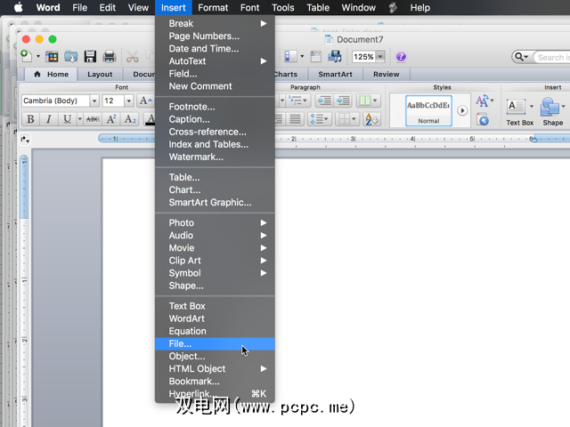Apply Strikethrough formatting
The height and width of the screenshot is (427, 570).
pos(93,118)
